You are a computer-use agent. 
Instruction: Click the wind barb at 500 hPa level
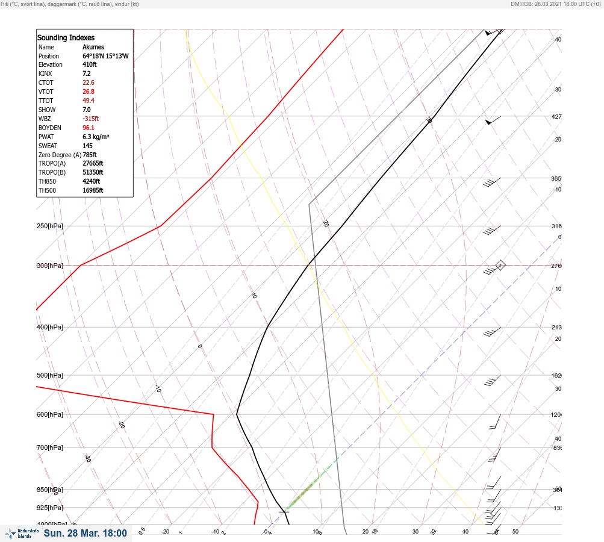[492, 380]
